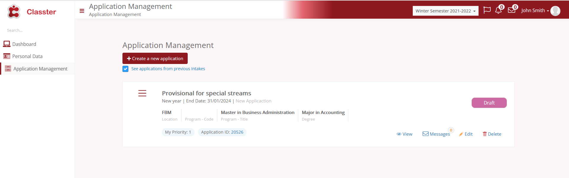Click the View link text
Viewport: 569px width, 178px height.
407,134
